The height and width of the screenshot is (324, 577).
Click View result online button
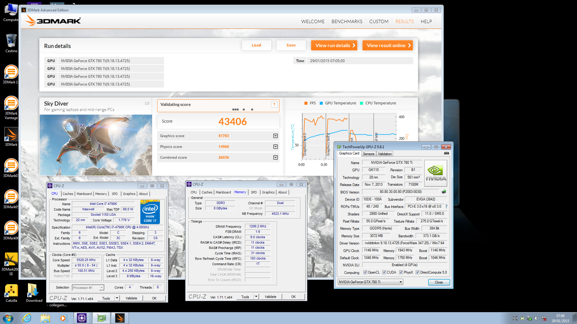click(387, 45)
